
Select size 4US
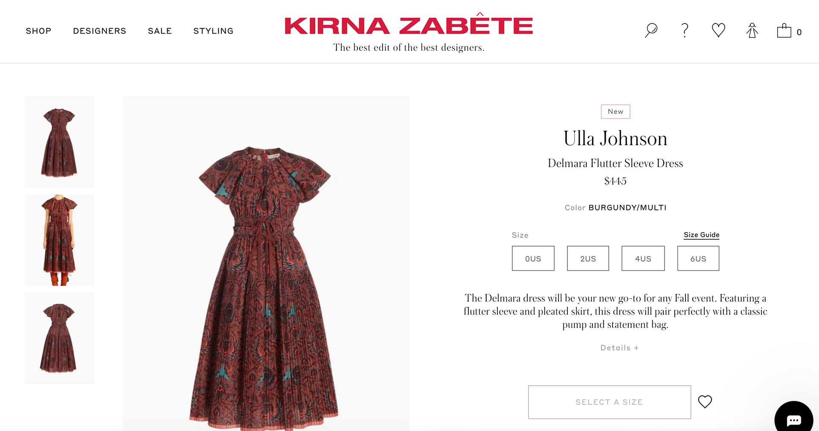tap(643, 258)
